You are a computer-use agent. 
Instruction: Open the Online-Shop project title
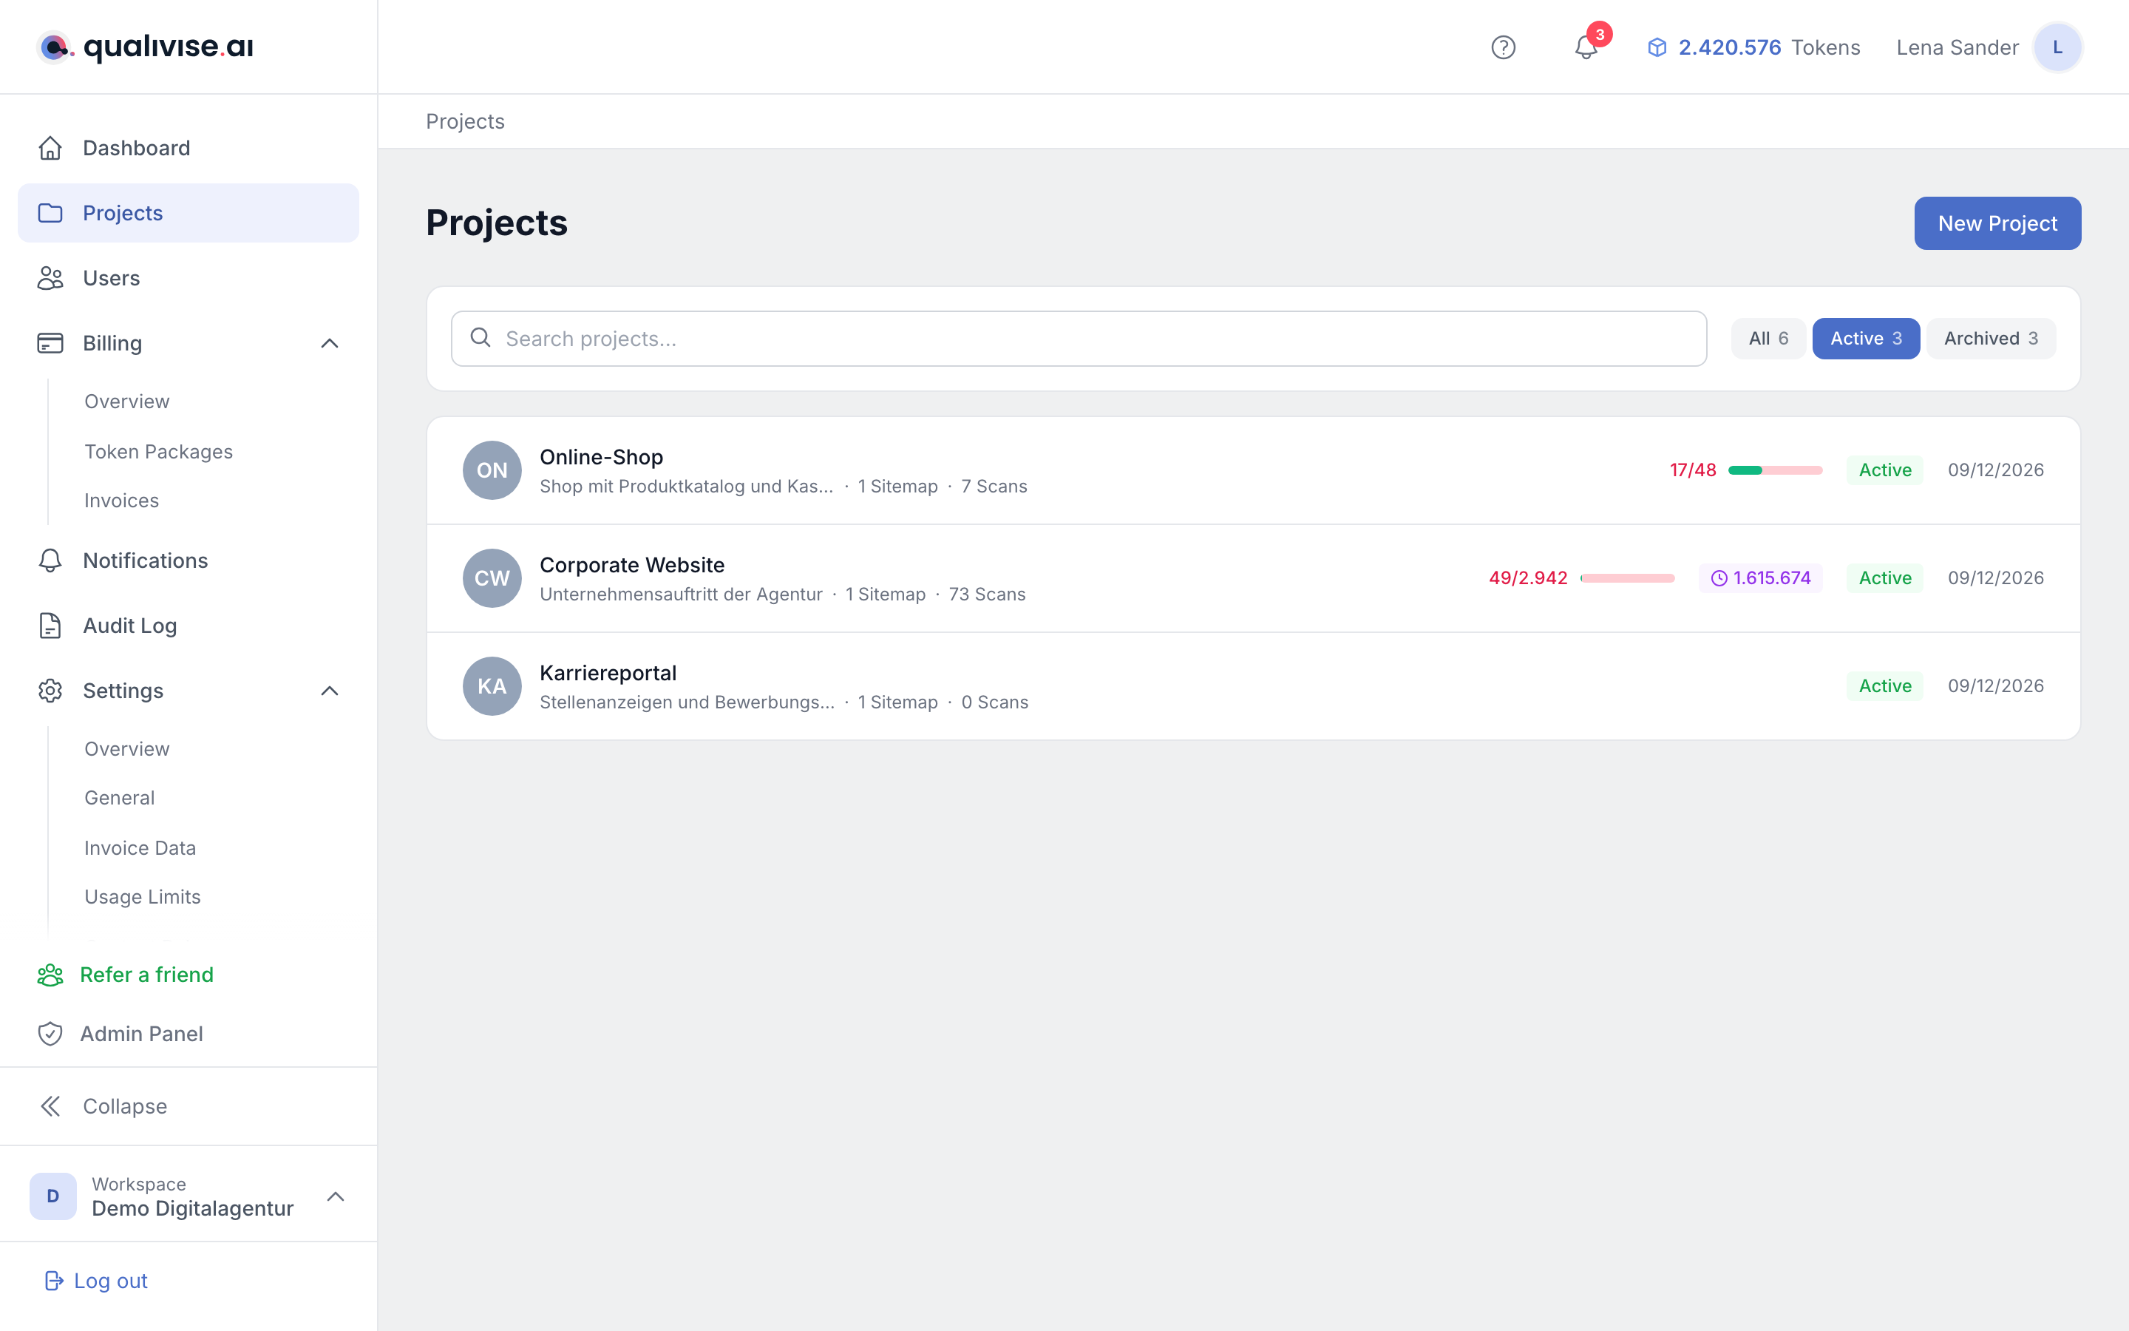[601, 457]
